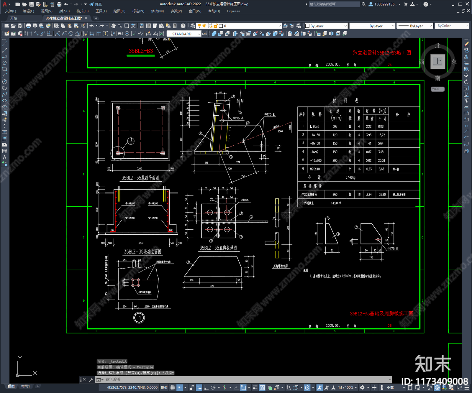Open the 文件(F) menu
This screenshot has height=393, width=472.
[11, 11]
